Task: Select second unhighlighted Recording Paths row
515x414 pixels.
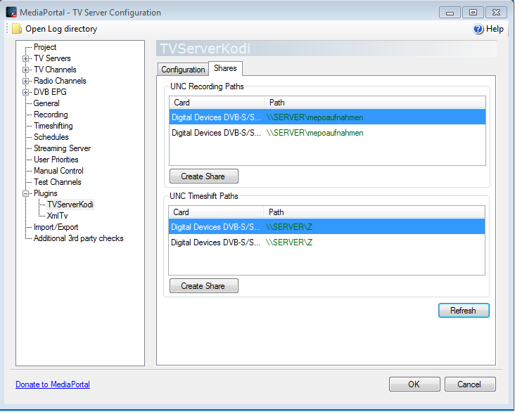Action: [x=327, y=133]
